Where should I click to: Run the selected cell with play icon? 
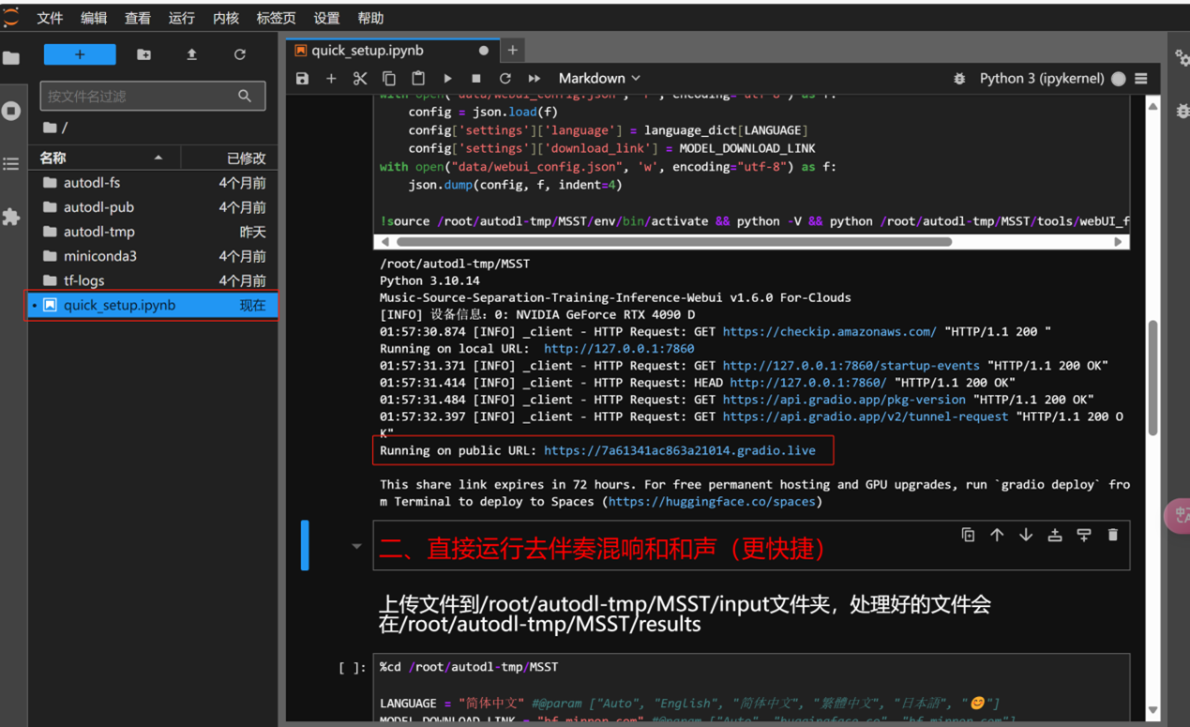447,79
